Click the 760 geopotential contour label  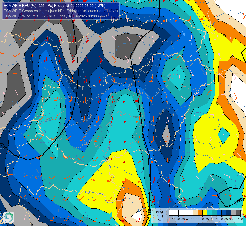pos(149,212)
